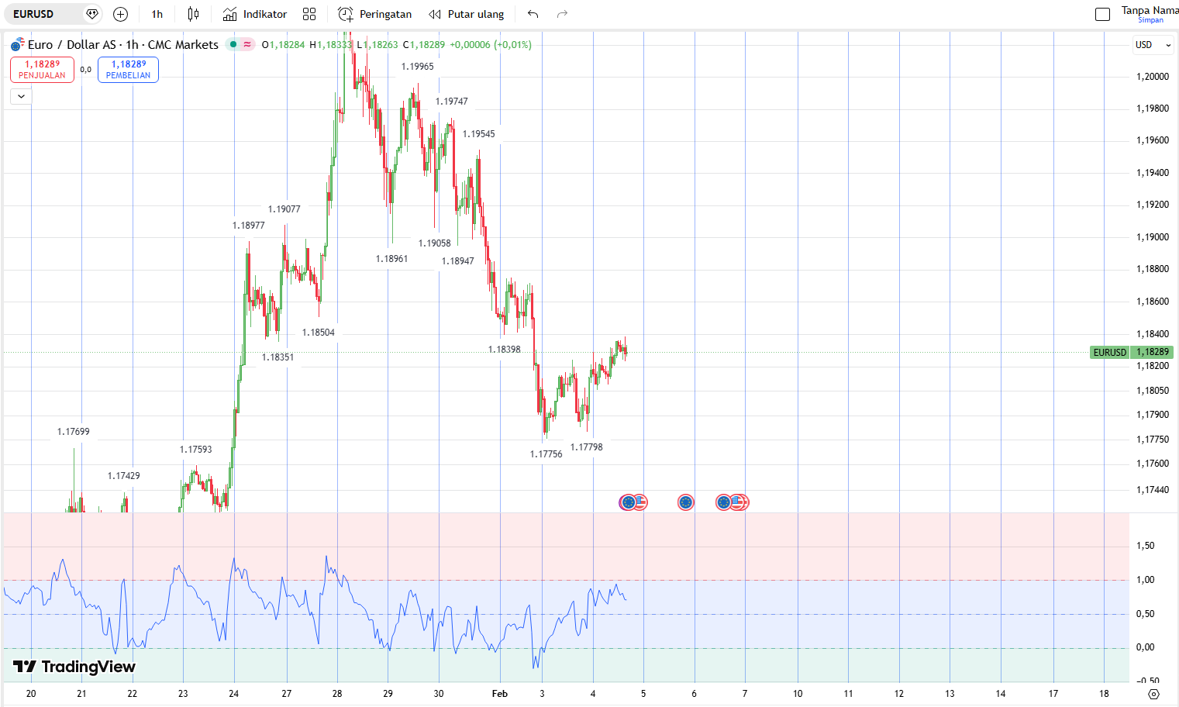The width and height of the screenshot is (1179, 707).
Task: Expand the collapsed legend chevron below sell button
Action: coord(21,96)
